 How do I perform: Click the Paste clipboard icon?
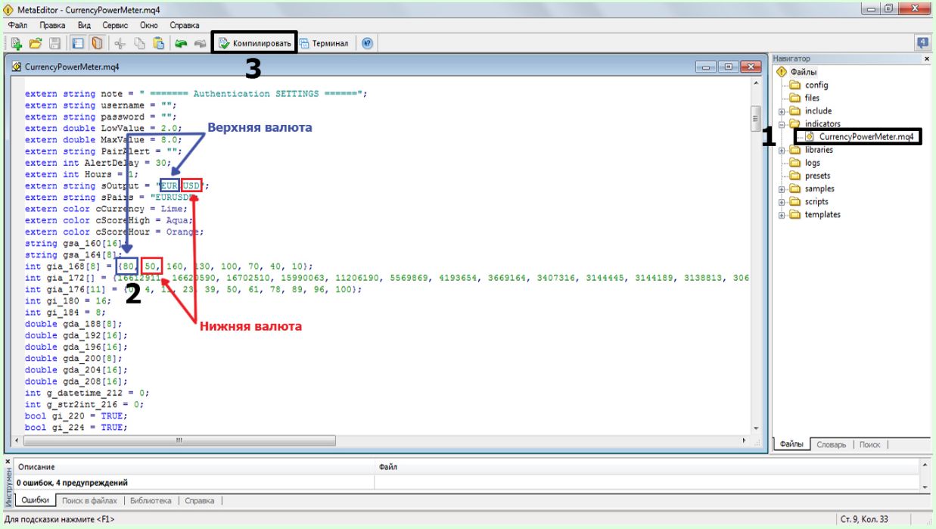[158, 43]
